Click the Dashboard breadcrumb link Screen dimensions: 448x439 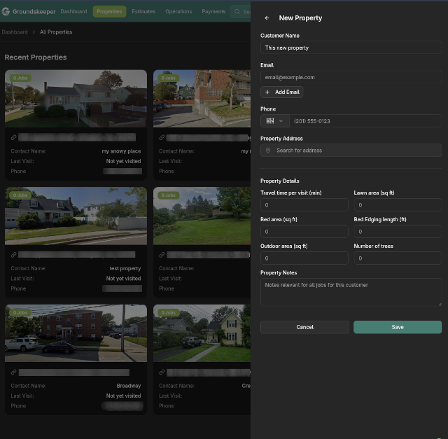tap(15, 32)
